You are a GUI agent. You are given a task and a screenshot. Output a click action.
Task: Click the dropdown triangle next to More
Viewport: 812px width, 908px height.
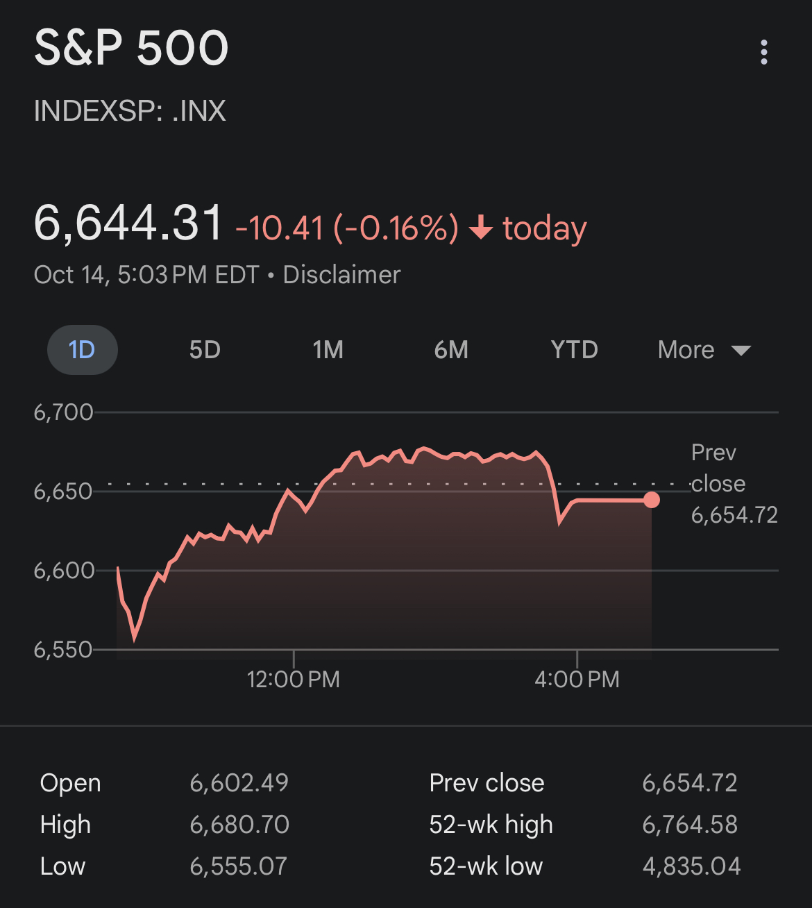(x=741, y=351)
